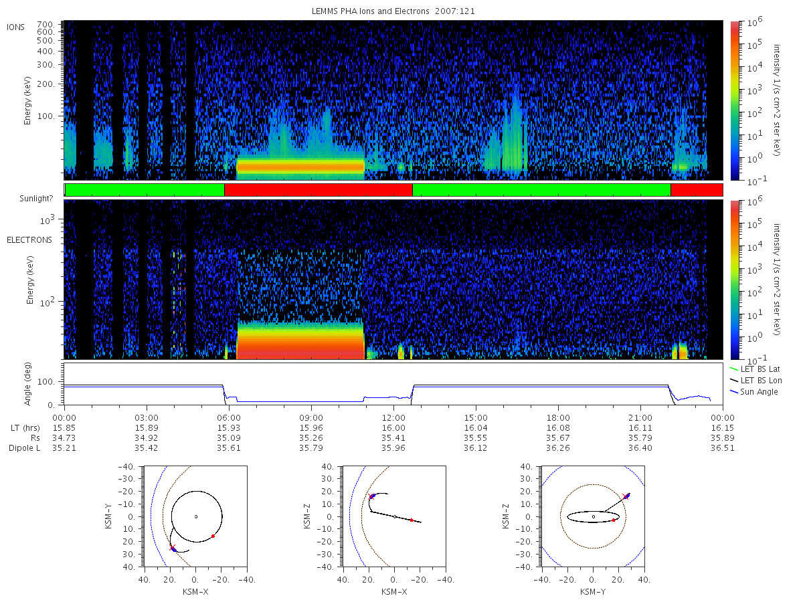Image resolution: width=803 pixels, height=602 pixels.
Task: Click the red X marker in KSM-X/KSM-Z orbit plot
Action: coord(371,496)
